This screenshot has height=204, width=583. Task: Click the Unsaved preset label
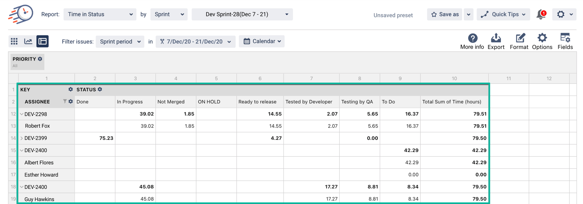pyautogui.click(x=393, y=15)
